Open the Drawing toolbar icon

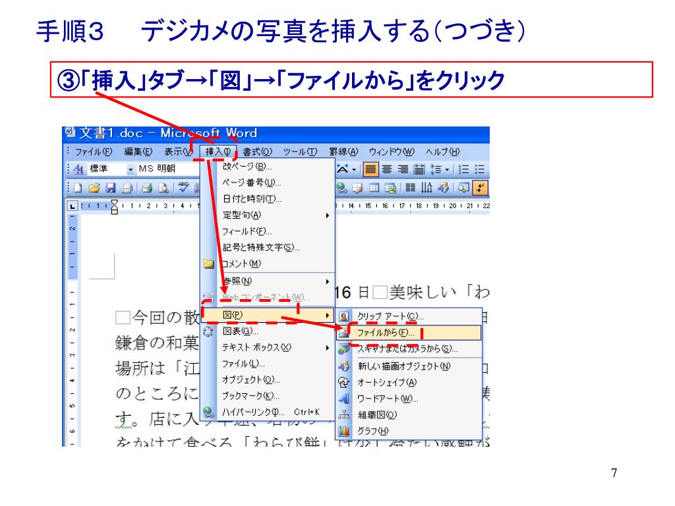(x=443, y=188)
